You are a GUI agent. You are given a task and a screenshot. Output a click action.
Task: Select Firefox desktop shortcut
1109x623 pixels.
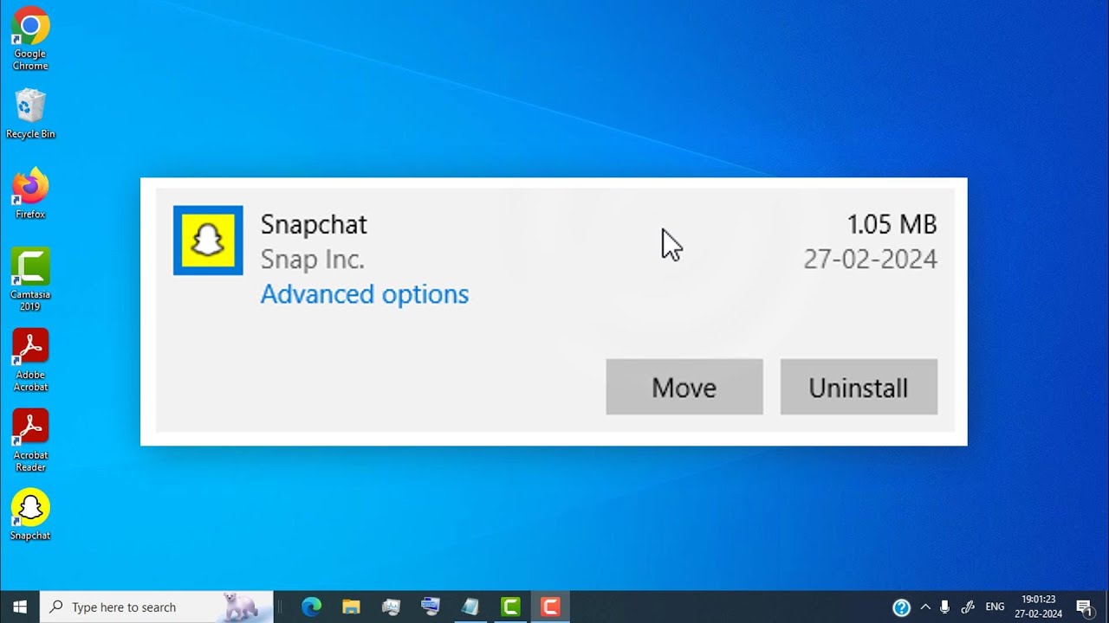point(30,194)
